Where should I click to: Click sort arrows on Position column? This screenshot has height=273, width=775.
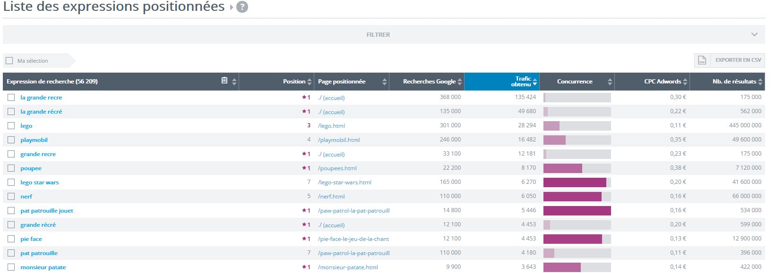[310, 82]
